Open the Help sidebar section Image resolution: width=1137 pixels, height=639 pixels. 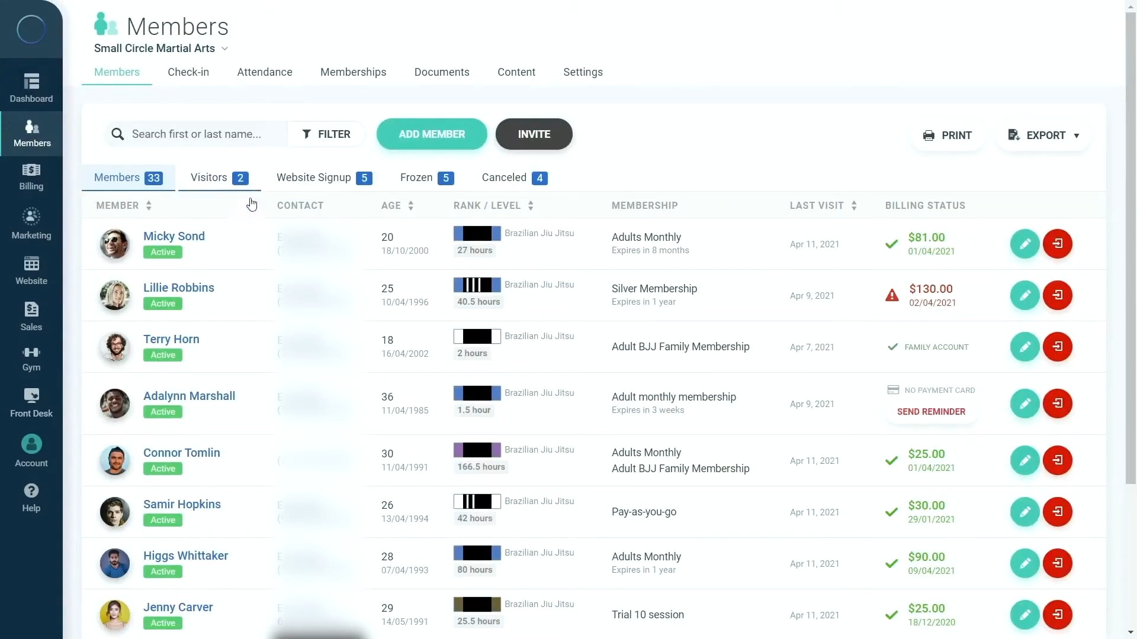pyautogui.click(x=31, y=498)
